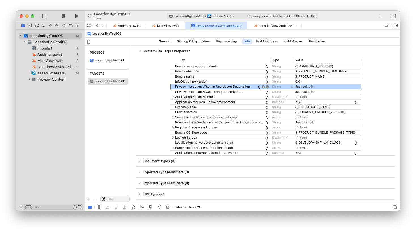Image resolution: width=416 pixels, height=232 pixels.
Task: Add a target with the plus button
Action: click(88, 199)
